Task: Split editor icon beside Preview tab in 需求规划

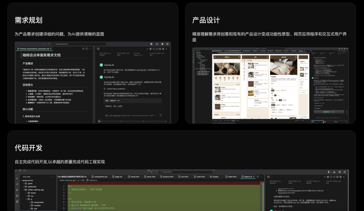Action: [87, 49]
